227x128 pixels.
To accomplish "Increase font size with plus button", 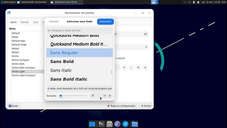I will [x=110, y=96].
